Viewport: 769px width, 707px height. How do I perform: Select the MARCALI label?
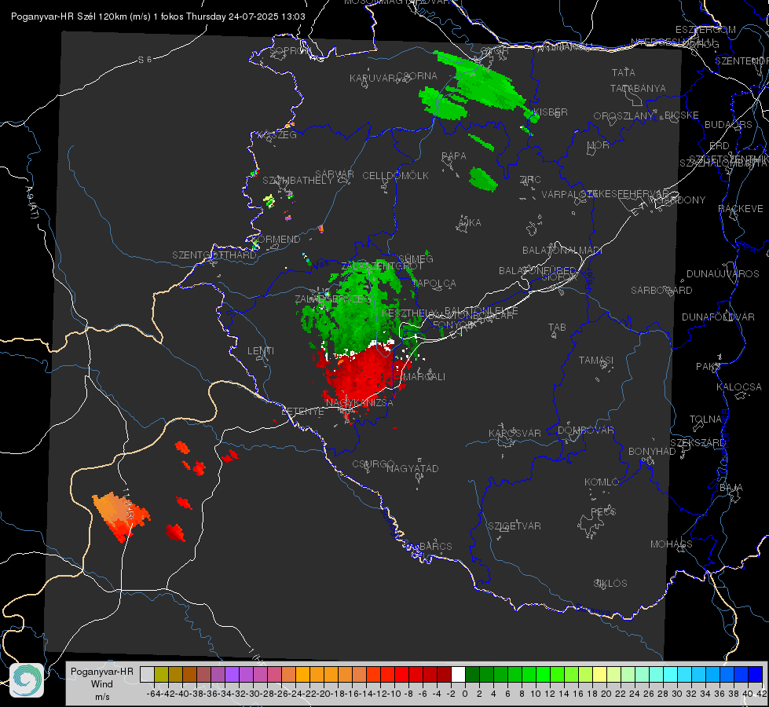[x=423, y=377]
